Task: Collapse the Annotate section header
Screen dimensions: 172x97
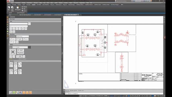Action: (35, 61)
